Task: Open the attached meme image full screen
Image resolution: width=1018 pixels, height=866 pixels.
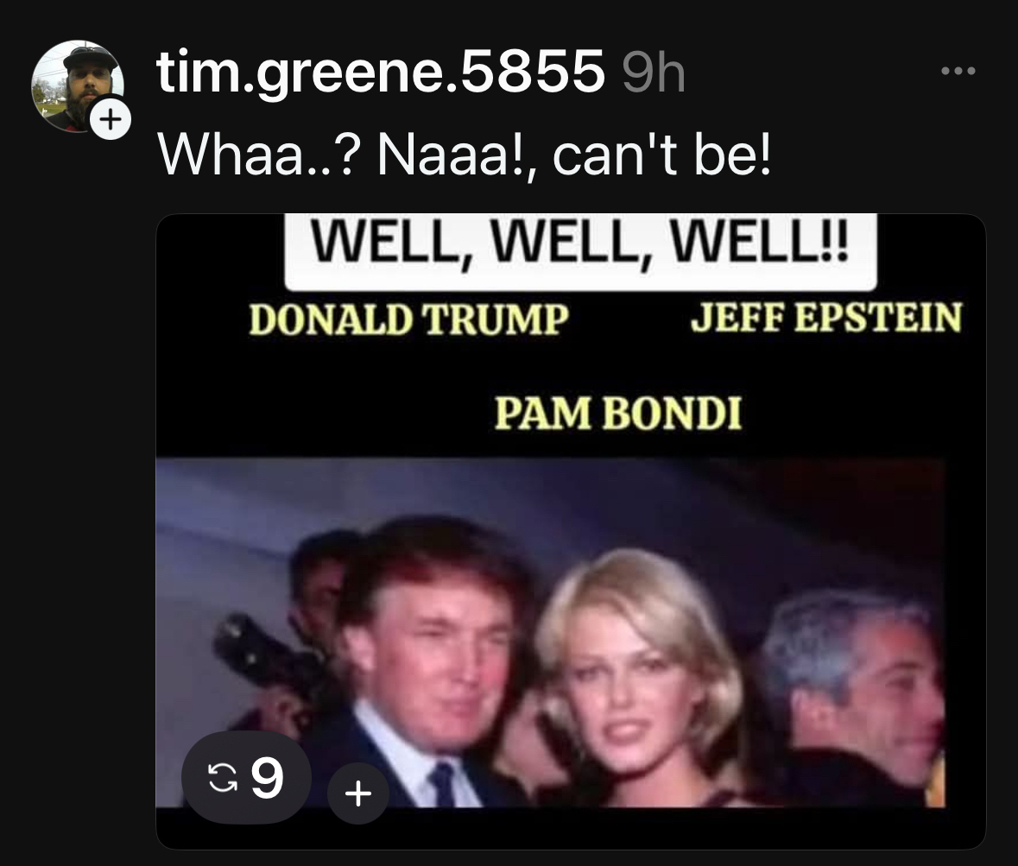Action: [x=571, y=531]
